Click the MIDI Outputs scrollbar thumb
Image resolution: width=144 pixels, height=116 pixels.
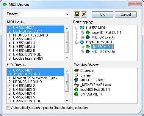click(67, 82)
